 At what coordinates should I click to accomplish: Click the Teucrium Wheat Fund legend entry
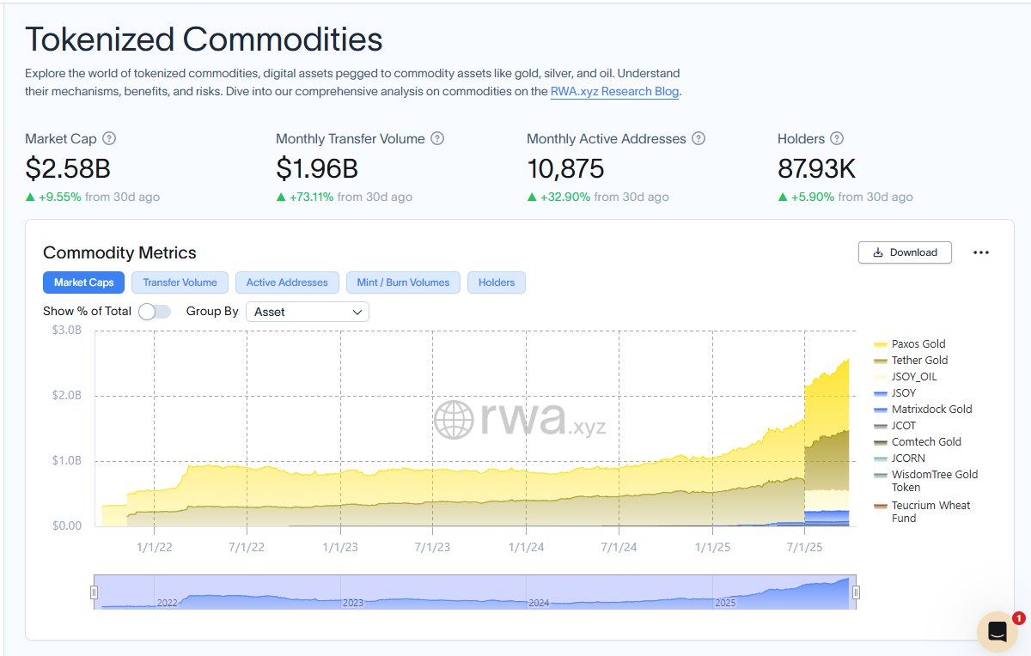pyautogui.click(x=923, y=512)
